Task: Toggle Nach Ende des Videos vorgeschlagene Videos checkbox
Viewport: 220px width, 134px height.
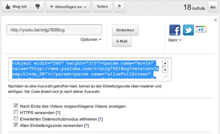Action: click(16, 106)
